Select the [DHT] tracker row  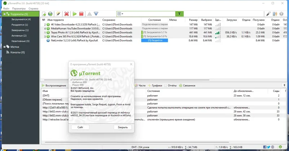click(164, 96)
